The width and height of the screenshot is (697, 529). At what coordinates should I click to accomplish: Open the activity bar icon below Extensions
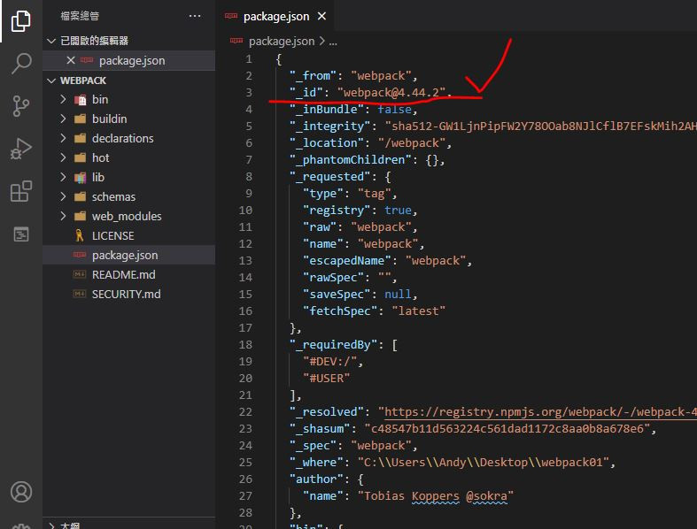point(21,234)
